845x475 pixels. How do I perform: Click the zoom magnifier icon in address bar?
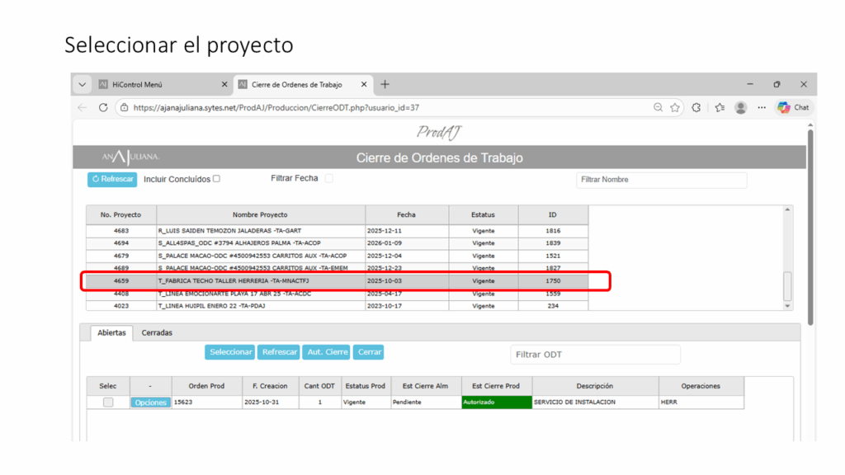click(x=658, y=107)
